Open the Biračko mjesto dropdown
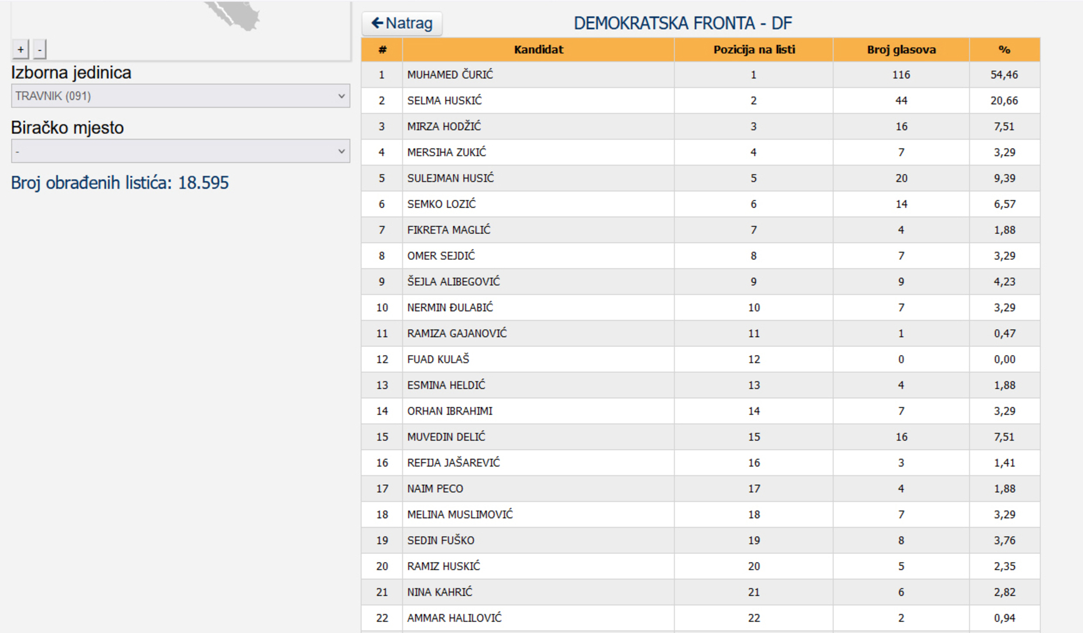The image size is (1083, 633). click(180, 151)
